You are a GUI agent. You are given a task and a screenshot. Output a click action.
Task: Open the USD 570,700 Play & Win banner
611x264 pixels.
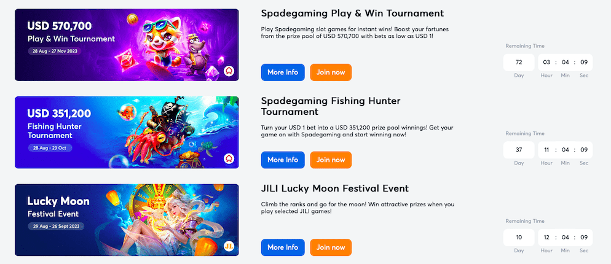(127, 45)
